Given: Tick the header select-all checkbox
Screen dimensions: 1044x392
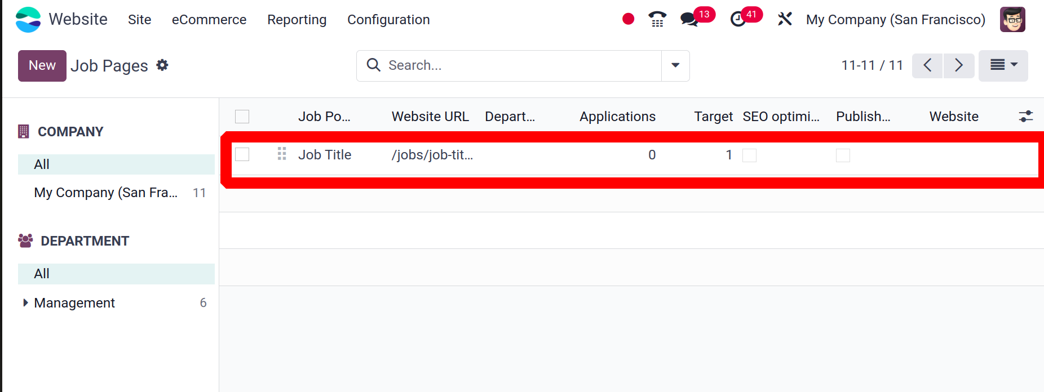Looking at the screenshot, I should 242,116.
